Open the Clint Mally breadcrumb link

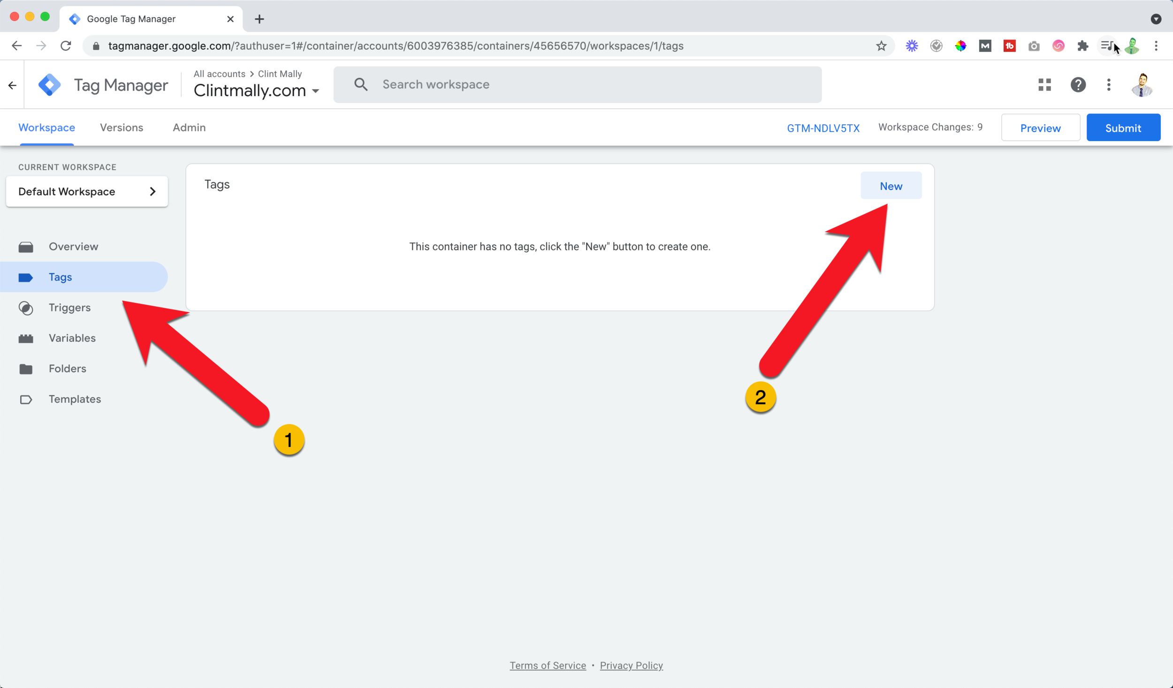click(280, 74)
